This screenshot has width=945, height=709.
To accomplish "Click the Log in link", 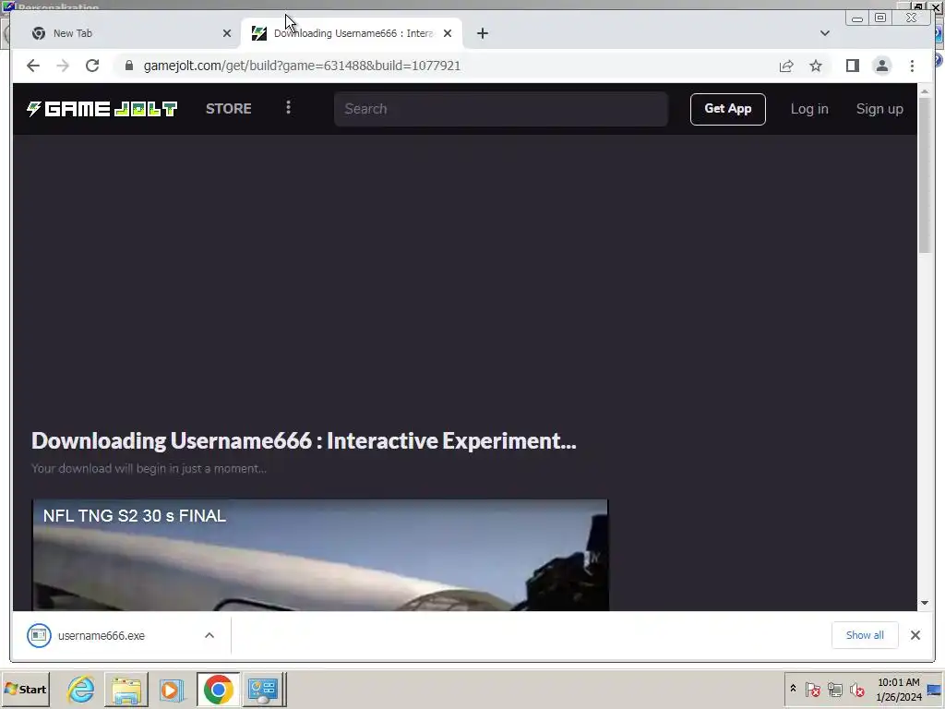I will [809, 109].
